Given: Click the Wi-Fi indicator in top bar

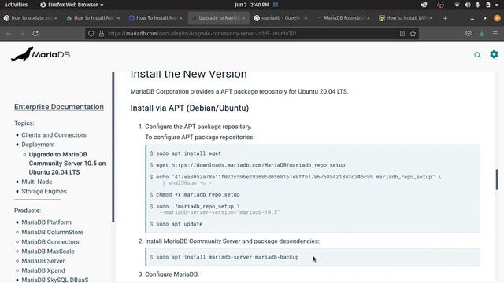Looking at the screenshot, I should 457,5.
